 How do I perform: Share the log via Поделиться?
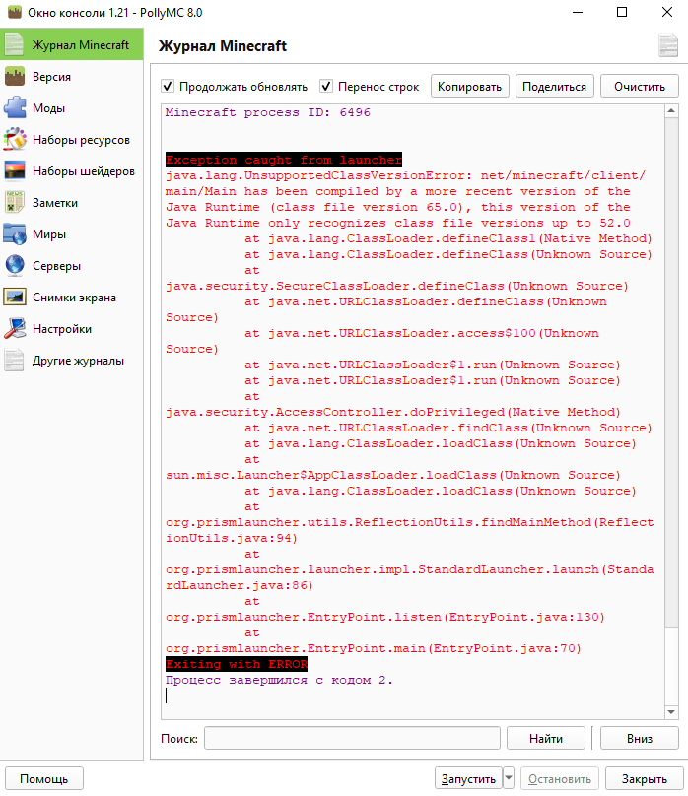[555, 87]
